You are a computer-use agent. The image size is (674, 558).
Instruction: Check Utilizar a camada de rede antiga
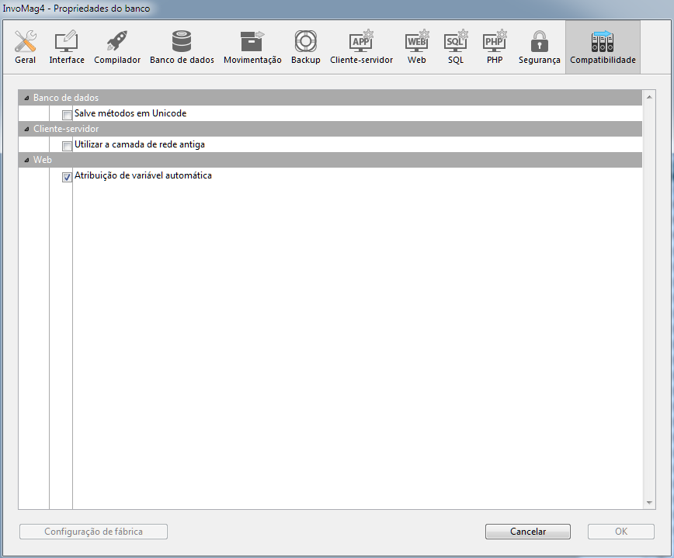point(67,146)
